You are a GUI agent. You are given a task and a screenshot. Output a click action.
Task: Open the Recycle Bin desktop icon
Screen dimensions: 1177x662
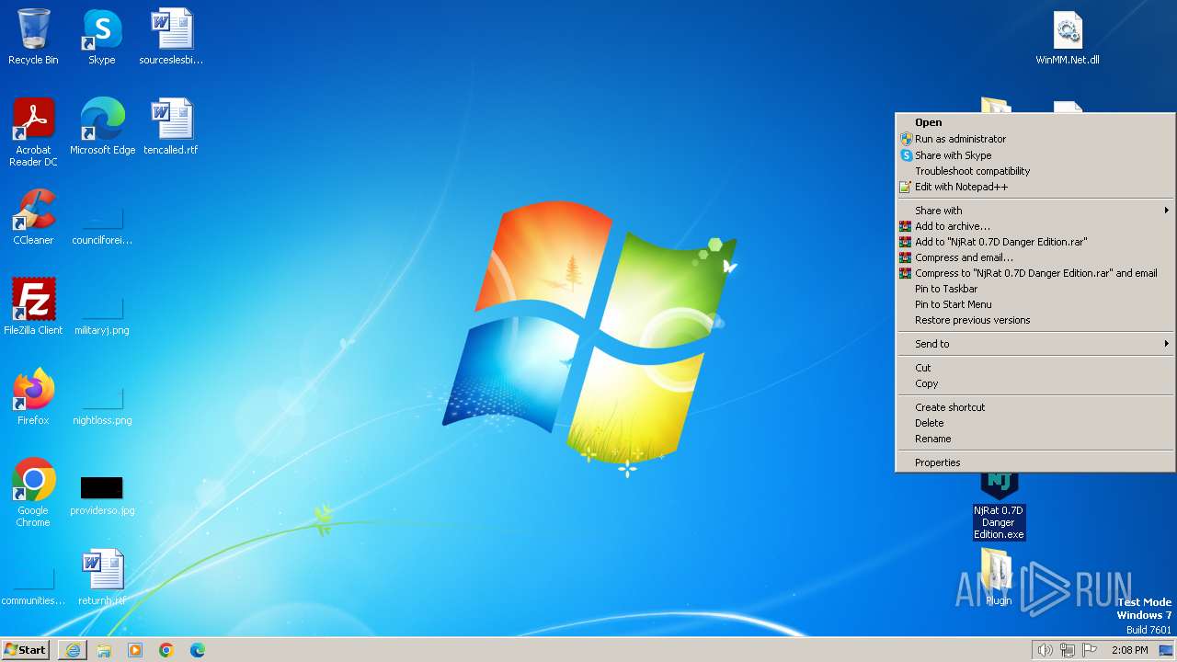(33, 37)
